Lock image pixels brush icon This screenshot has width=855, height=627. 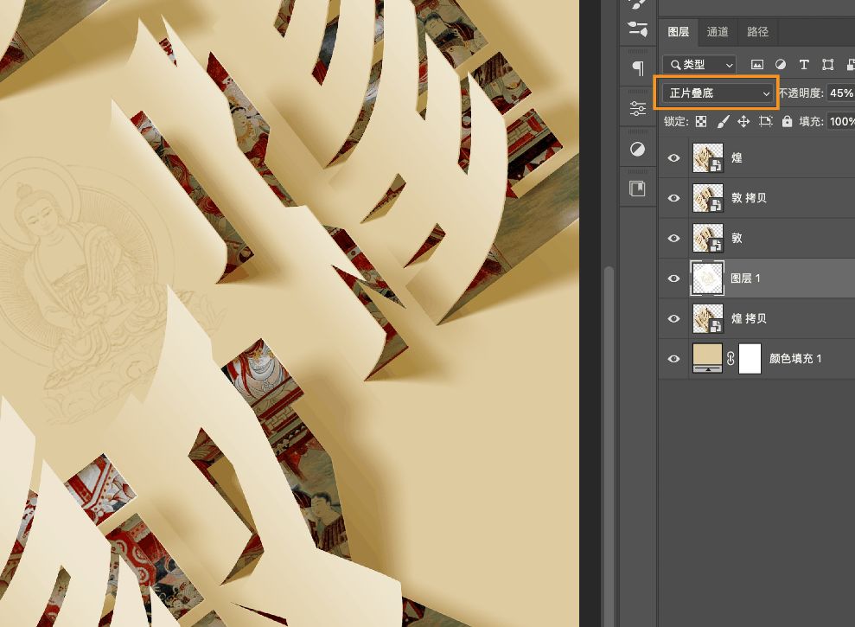pyautogui.click(x=723, y=121)
